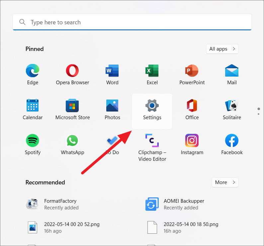Open WhatsApp
Screen dimensions: 264x246
point(72,144)
